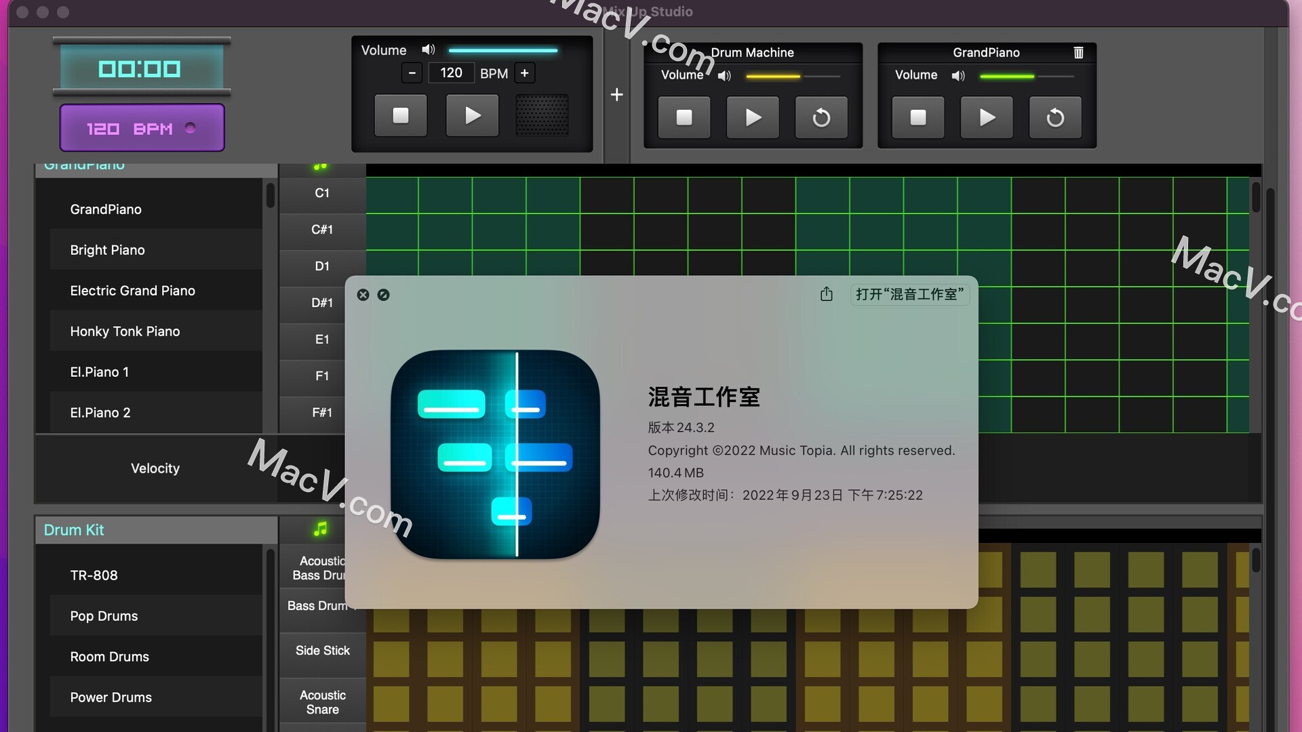
Task: Click the green note icon by Drum Kit
Action: click(x=321, y=529)
